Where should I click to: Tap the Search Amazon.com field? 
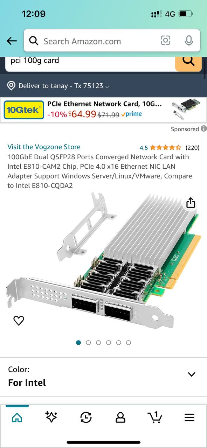click(100, 41)
